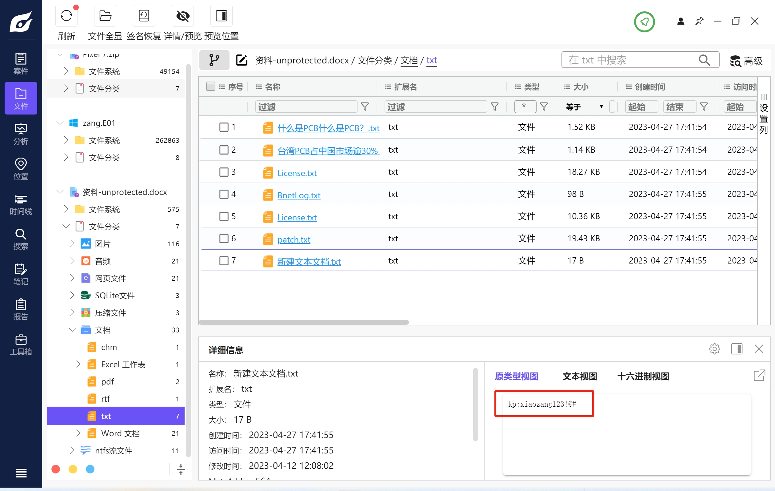Open the BnetLog.txt file link

[299, 195]
